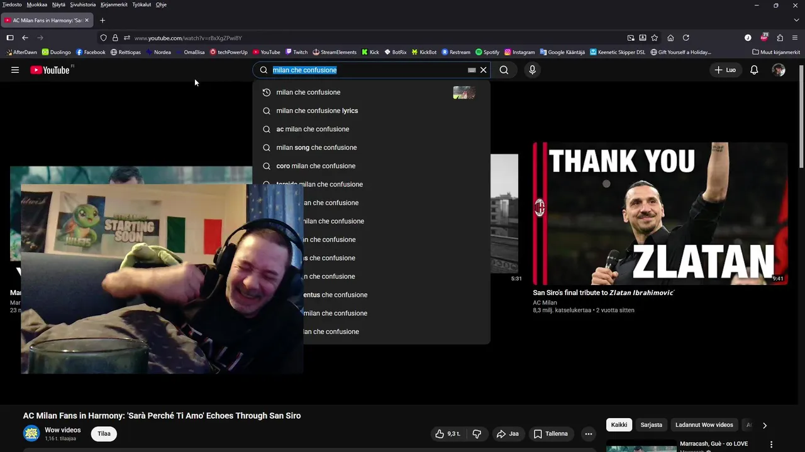Open the Sivuhistoria menu

click(x=83, y=4)
